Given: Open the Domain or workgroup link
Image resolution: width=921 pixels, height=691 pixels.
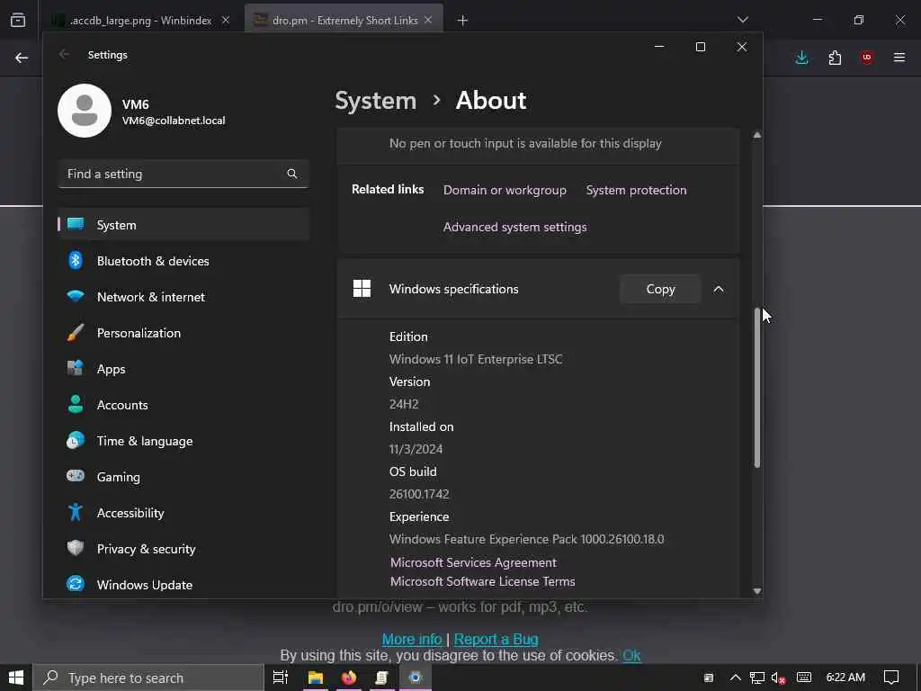Looking at the screenshot, I should (x=505, y=190).
